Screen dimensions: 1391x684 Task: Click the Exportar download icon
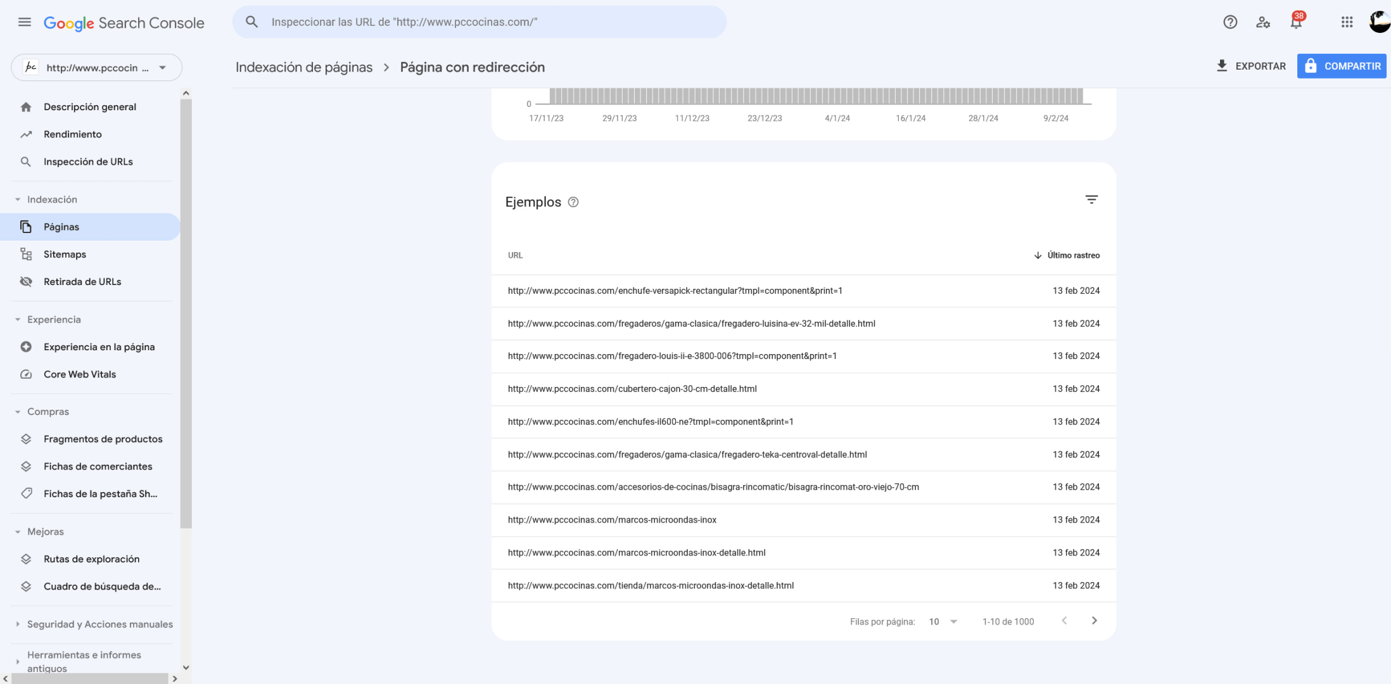pos(1222,66)
